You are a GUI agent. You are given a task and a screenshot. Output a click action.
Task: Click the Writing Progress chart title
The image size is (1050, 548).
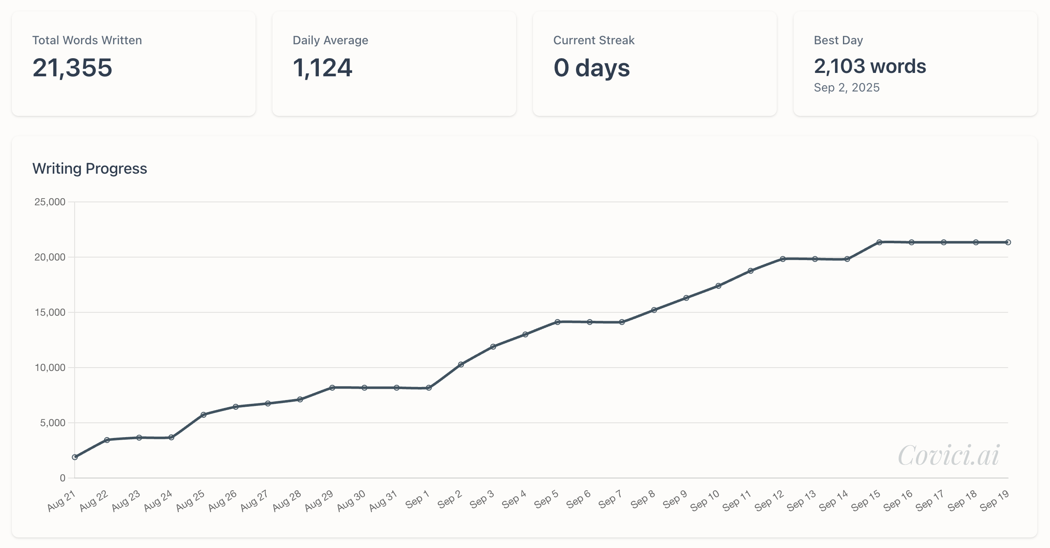click(90, 169)
